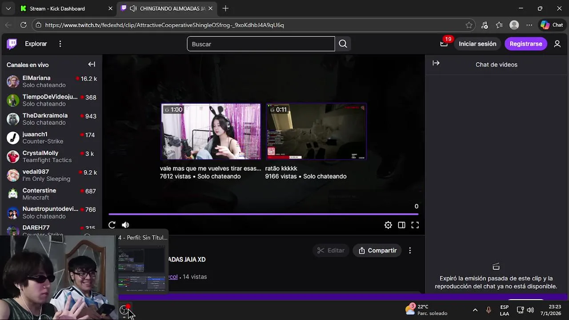The image size is (569, 320).
Task: Open the browser settings ellipsis menu
Action: click(x=529, y=25)
